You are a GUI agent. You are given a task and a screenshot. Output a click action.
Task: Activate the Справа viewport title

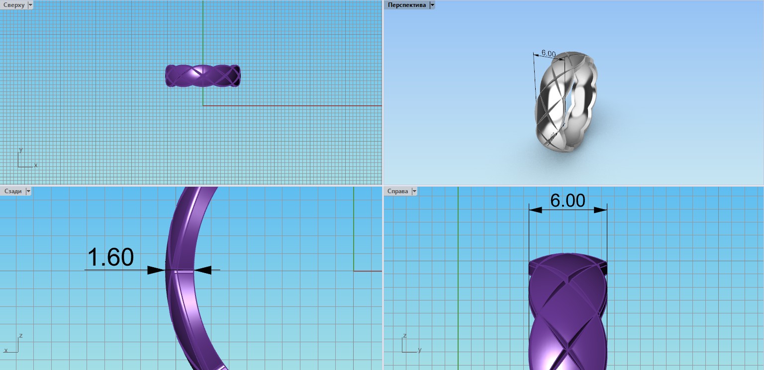click(x=397, y=191)
